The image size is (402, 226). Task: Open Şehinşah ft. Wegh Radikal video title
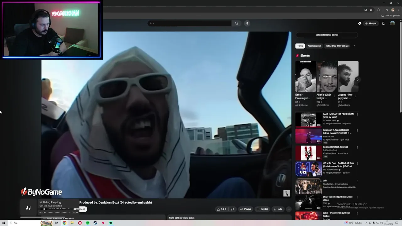click(x=337, y=132)
